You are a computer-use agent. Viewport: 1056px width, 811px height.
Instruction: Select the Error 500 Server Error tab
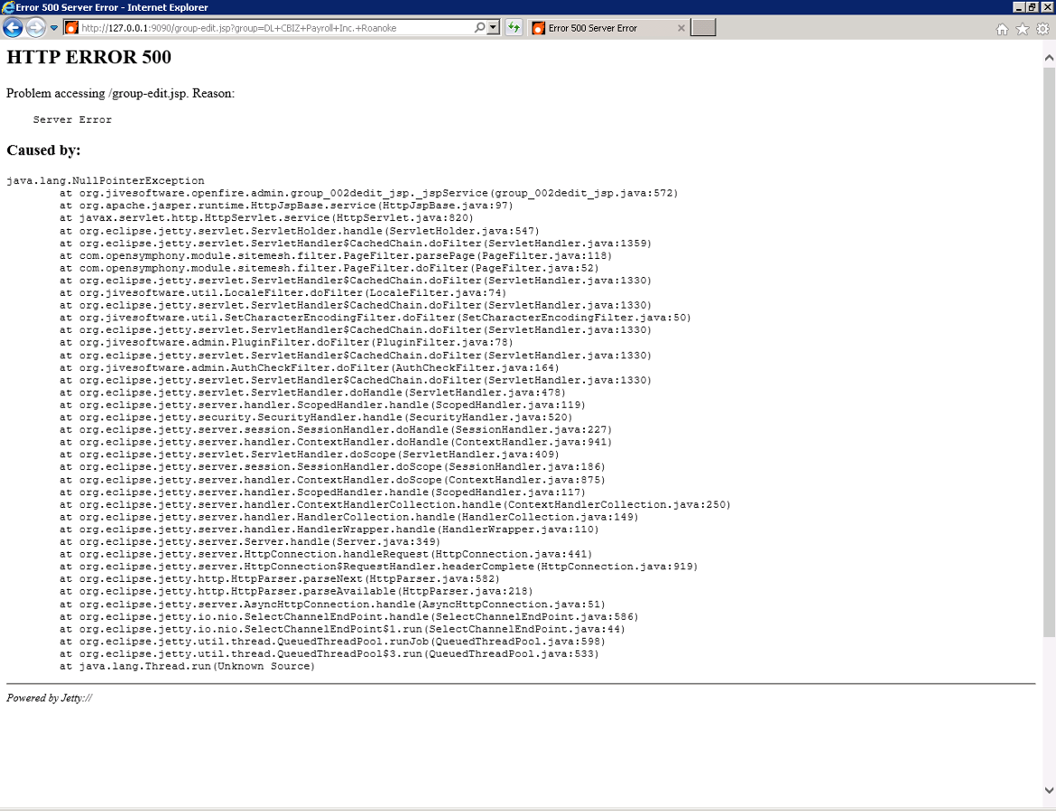[608, 28]
